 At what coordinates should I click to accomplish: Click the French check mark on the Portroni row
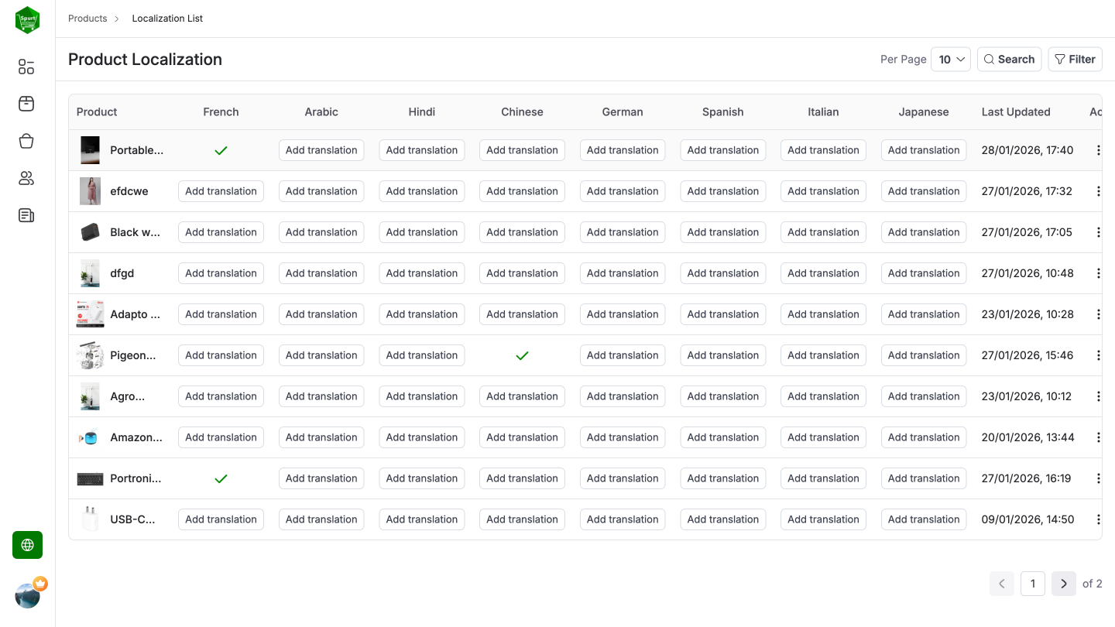pyautogui.click(x=221, y=478)
